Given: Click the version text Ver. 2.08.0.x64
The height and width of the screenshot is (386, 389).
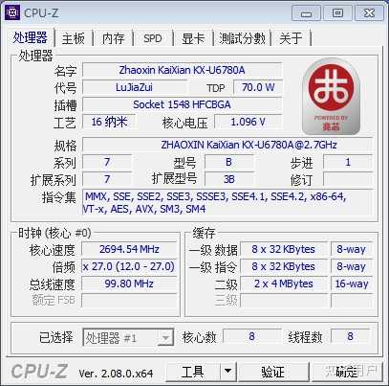Looking at the screenshot, I should pyautogui.click(x=116, y=373).
